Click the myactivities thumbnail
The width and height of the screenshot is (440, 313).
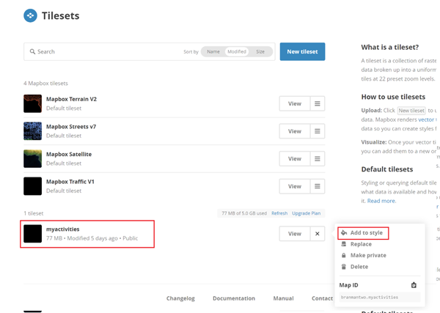coord(32,234)
